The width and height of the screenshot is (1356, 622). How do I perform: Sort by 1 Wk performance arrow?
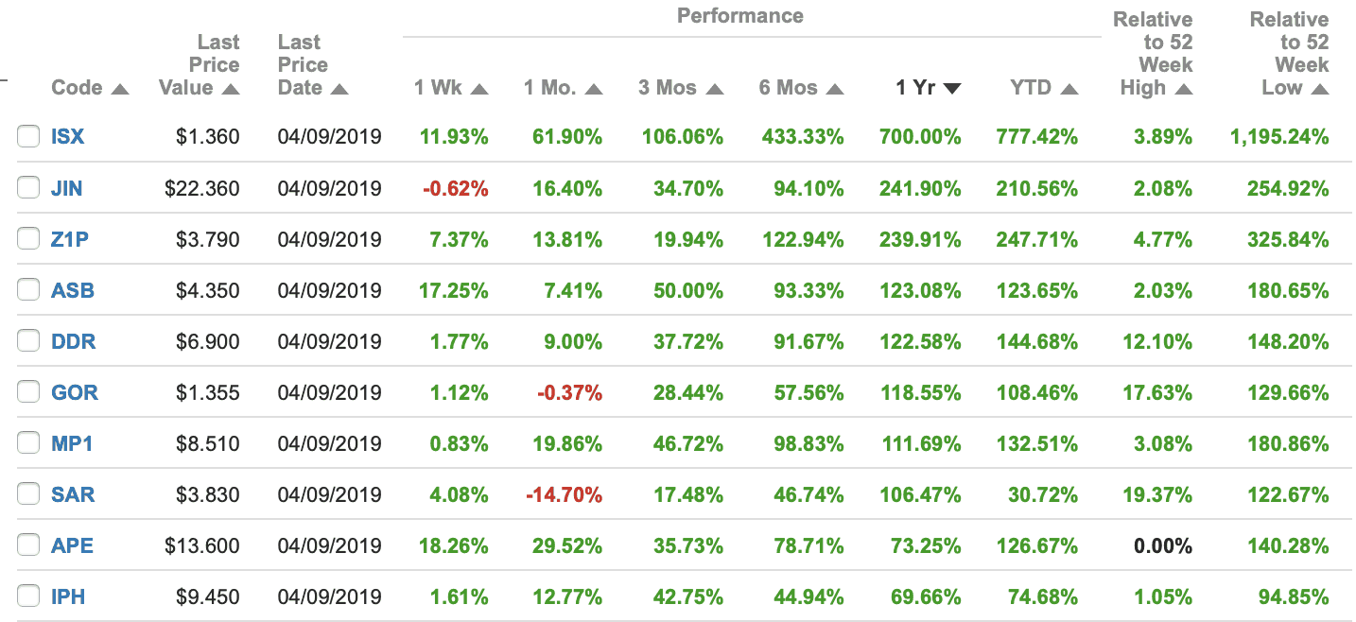[x=479, y=89]
